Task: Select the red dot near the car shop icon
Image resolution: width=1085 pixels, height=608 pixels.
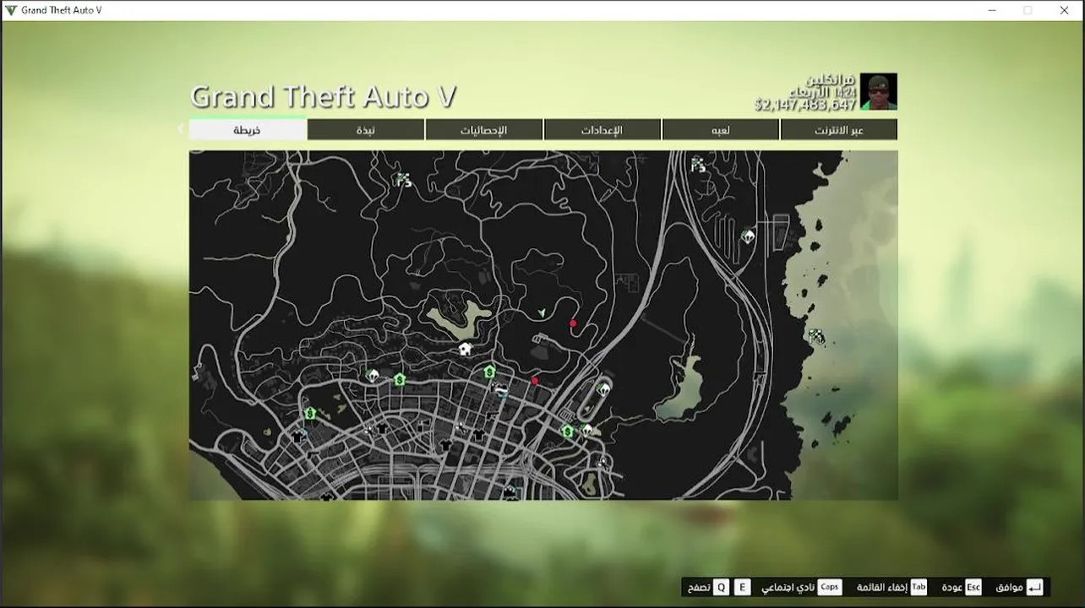Action: 535,381
